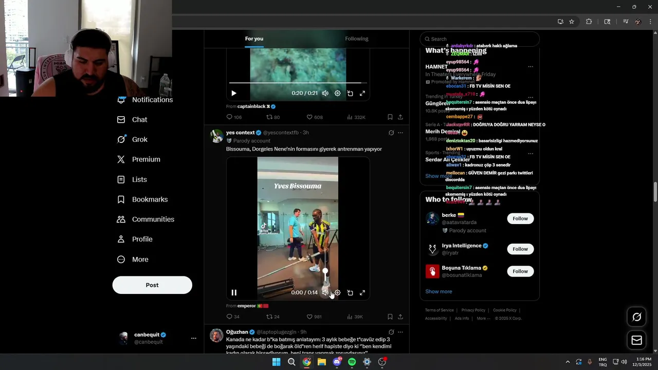The height and width of the screenshot is (370, 658).
Task: Open Chat from the left navigation
Action: click(132, 119)
